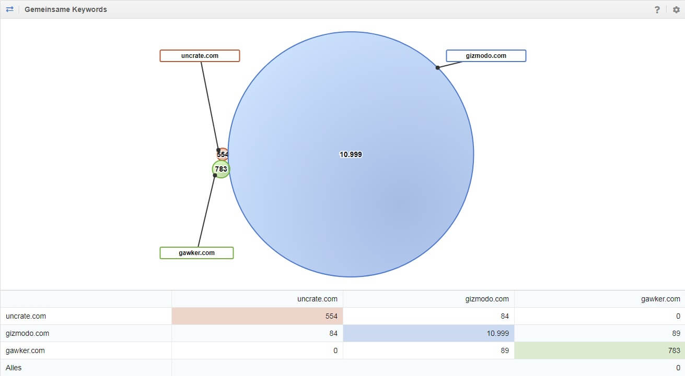Click the gizmodo.com column header
The image size is (685, 376).
(487, 299)
